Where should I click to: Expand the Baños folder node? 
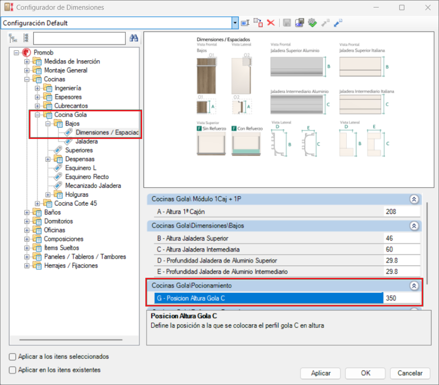27,212
